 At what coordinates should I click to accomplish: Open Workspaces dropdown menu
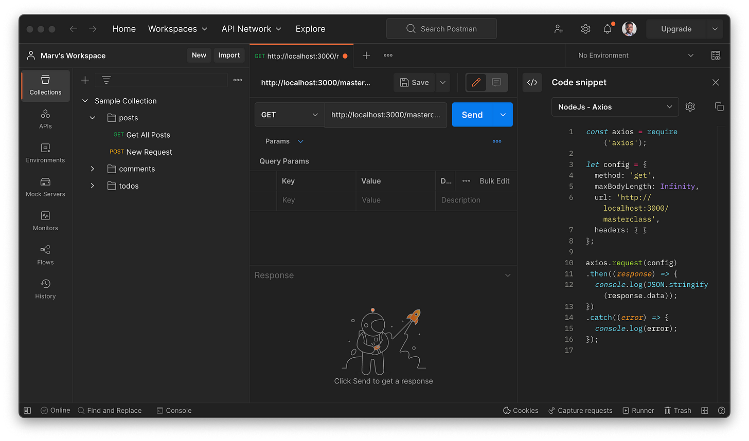[177, 29]
